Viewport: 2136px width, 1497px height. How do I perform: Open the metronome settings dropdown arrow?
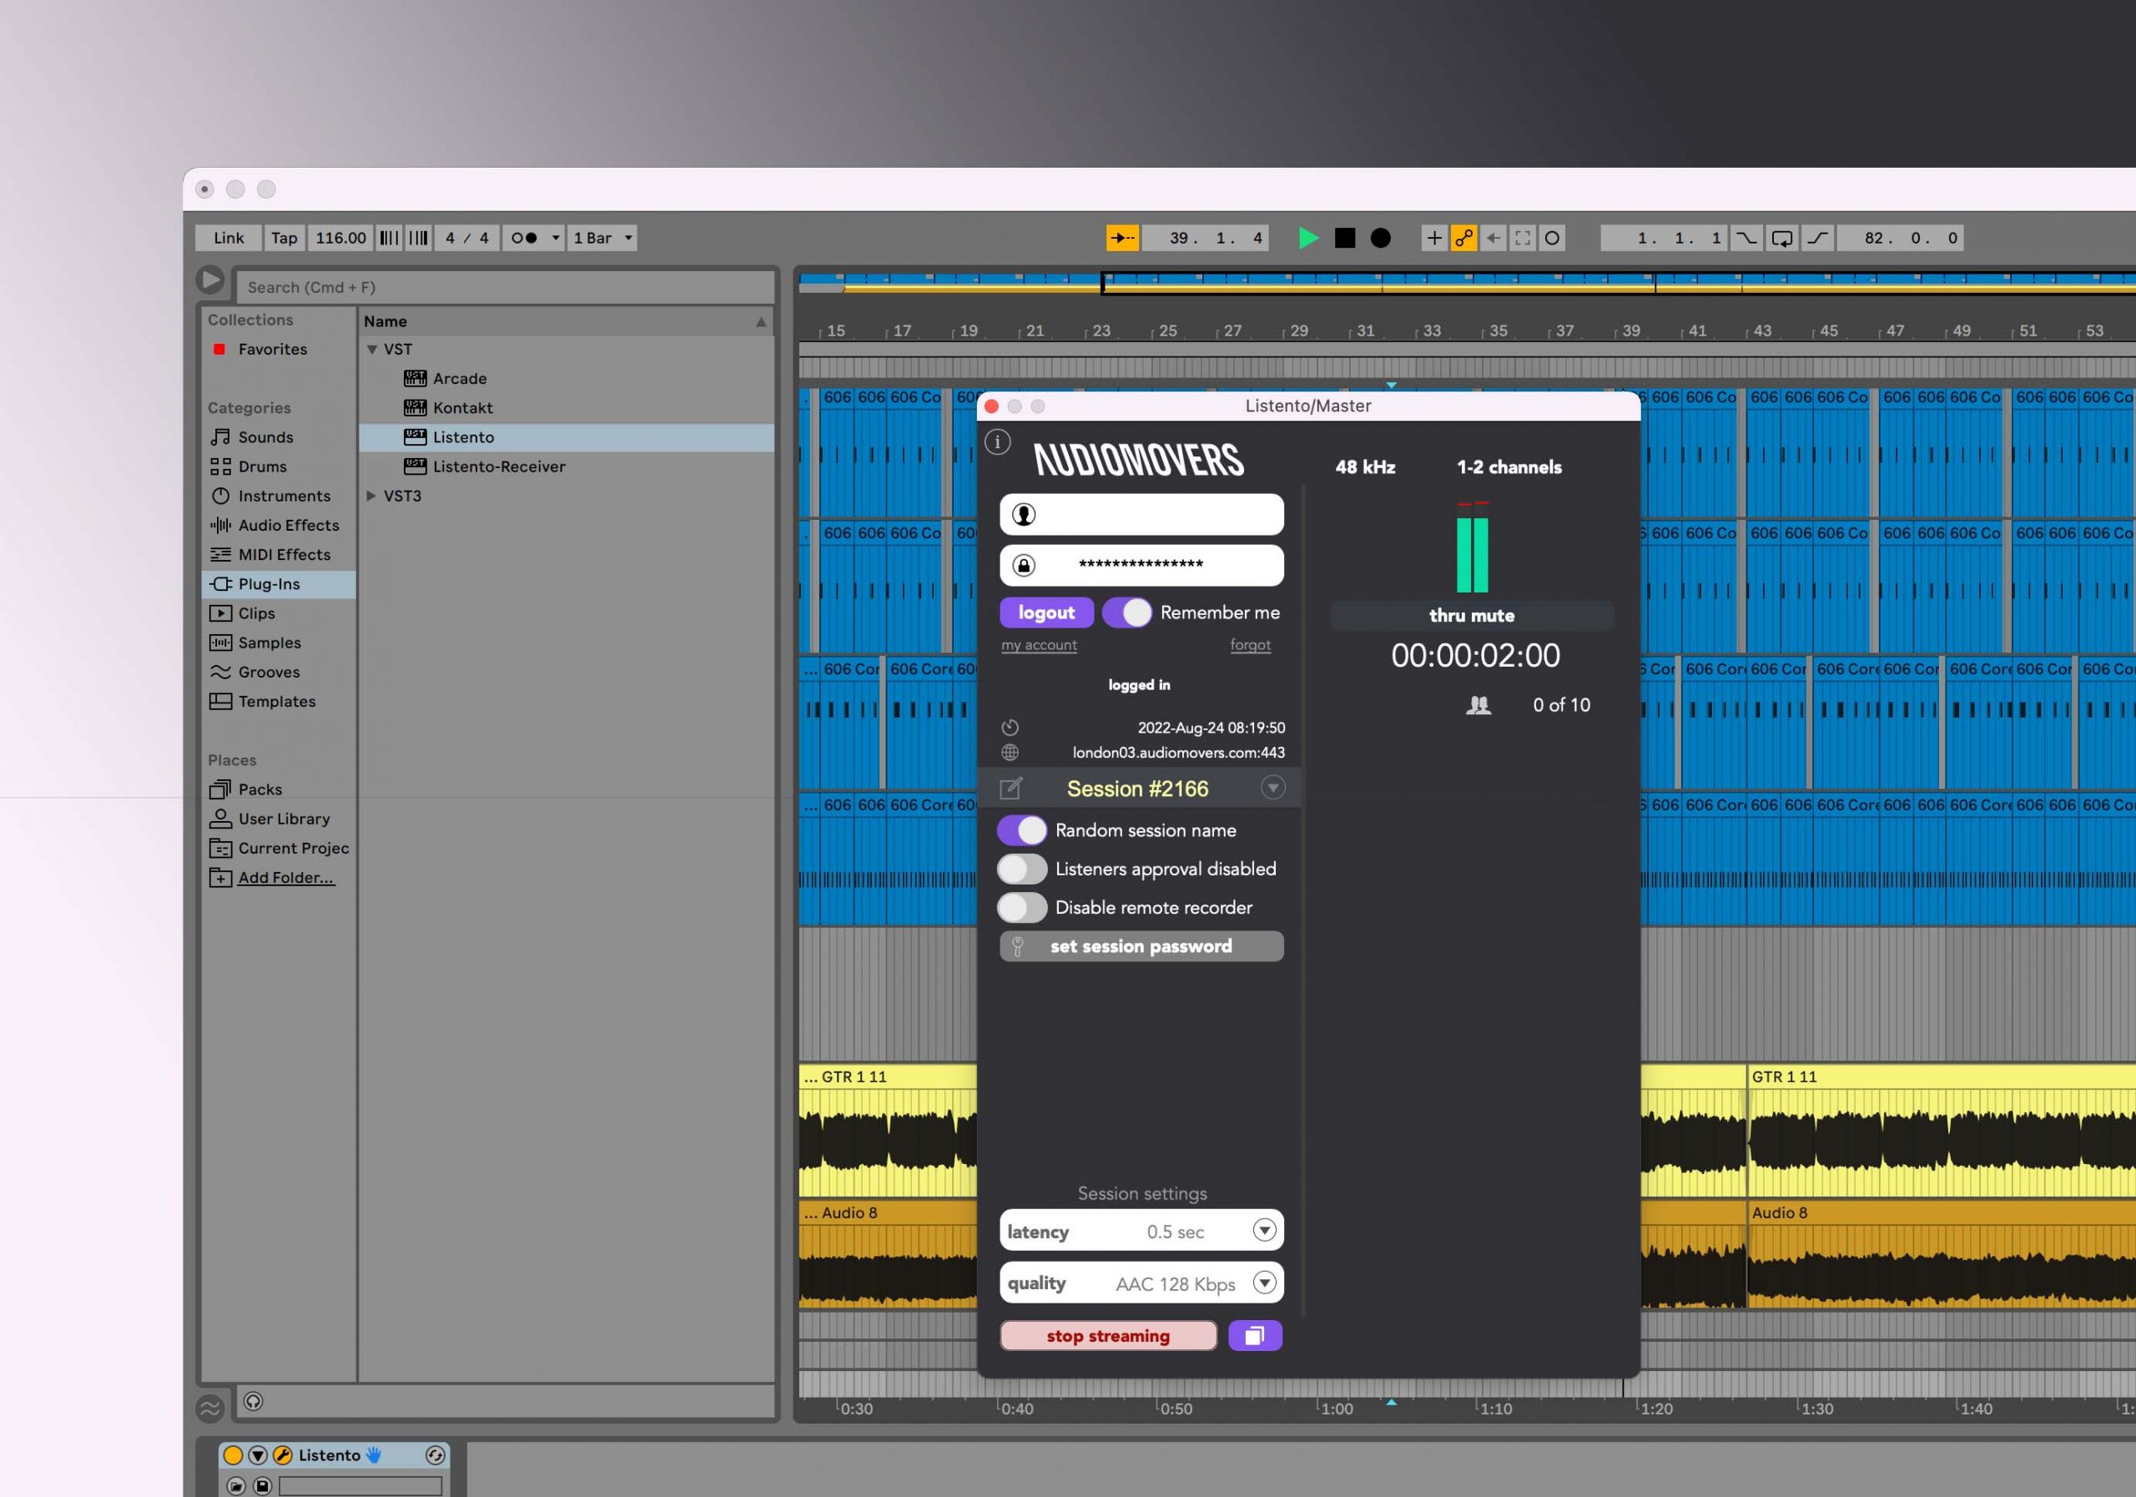[556, 238]
